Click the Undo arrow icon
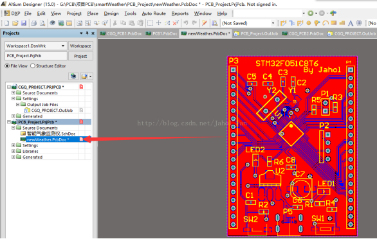377x239 pixels. click(x=186, y=23)
